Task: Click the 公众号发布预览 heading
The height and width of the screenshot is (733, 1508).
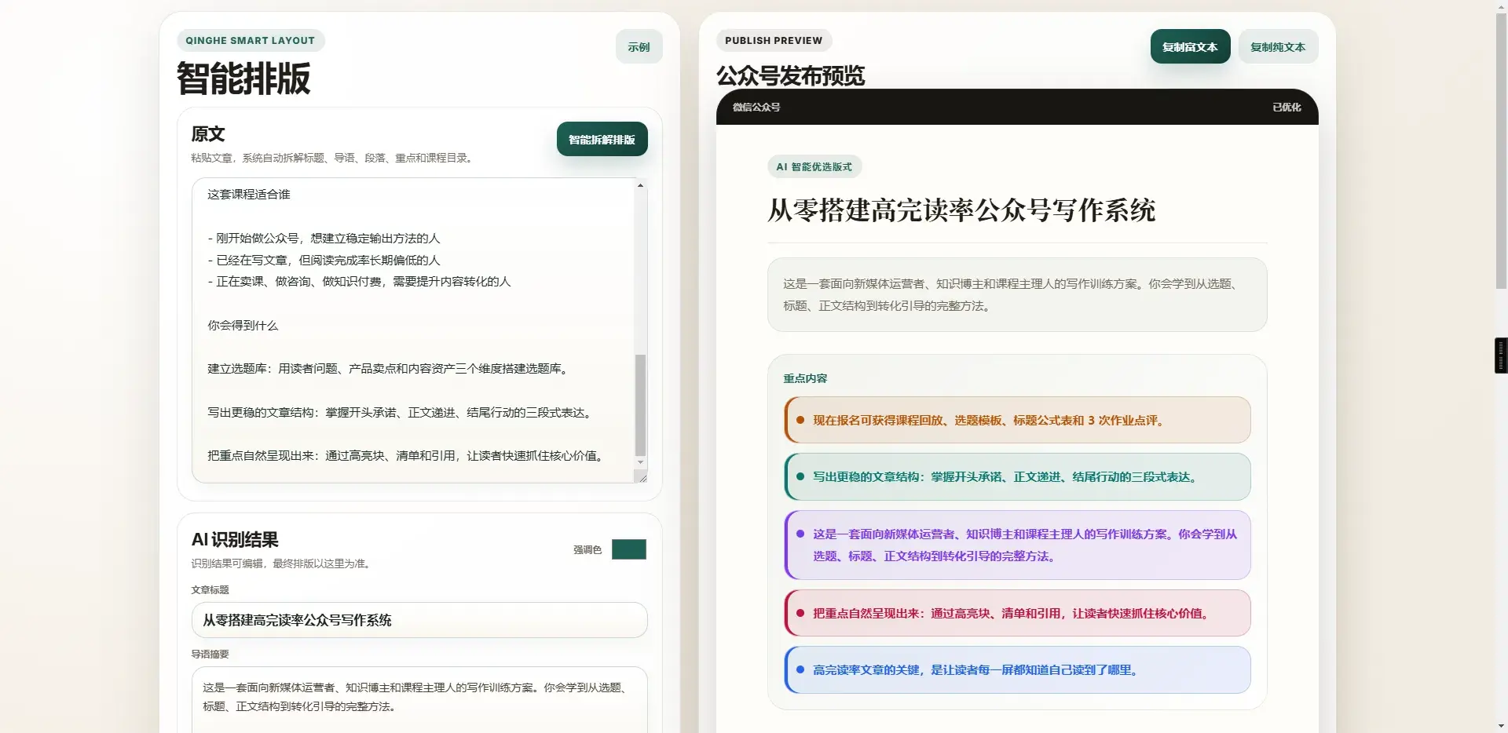Action: pos(790,76)
